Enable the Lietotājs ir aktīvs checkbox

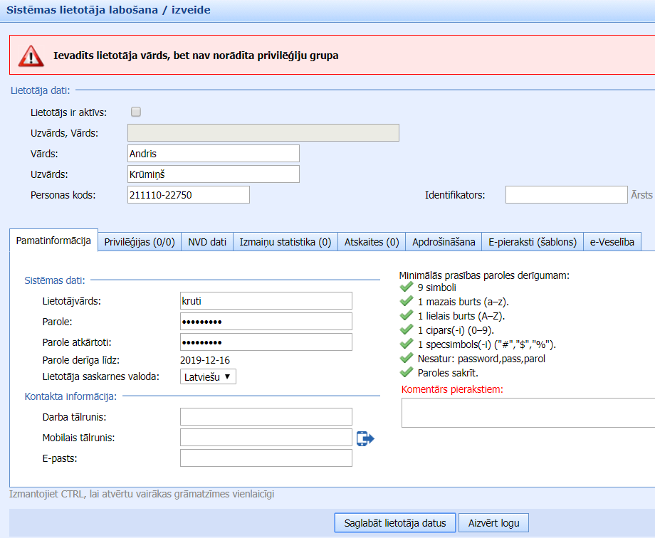[136, 112]
